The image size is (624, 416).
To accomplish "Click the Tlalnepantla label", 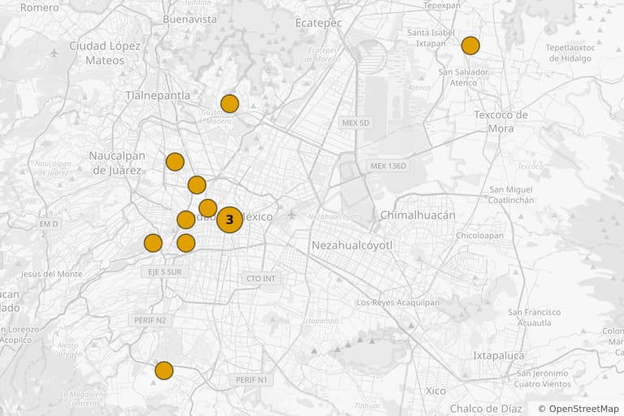I will tap(158, 96).
